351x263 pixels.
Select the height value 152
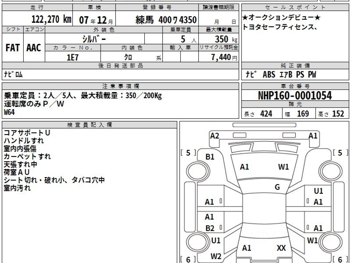point(338,114)
